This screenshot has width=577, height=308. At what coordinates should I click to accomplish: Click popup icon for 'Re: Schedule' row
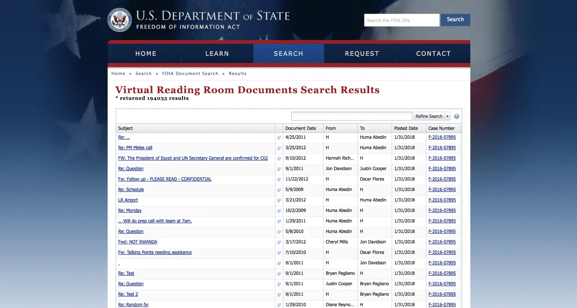279,190
